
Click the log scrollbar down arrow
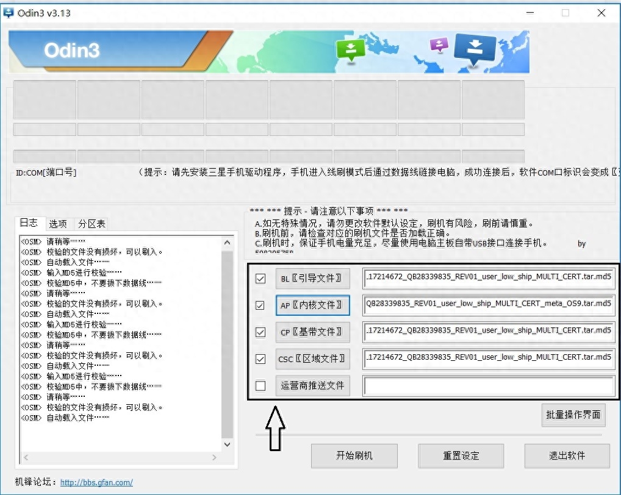[x=228, y=444]
